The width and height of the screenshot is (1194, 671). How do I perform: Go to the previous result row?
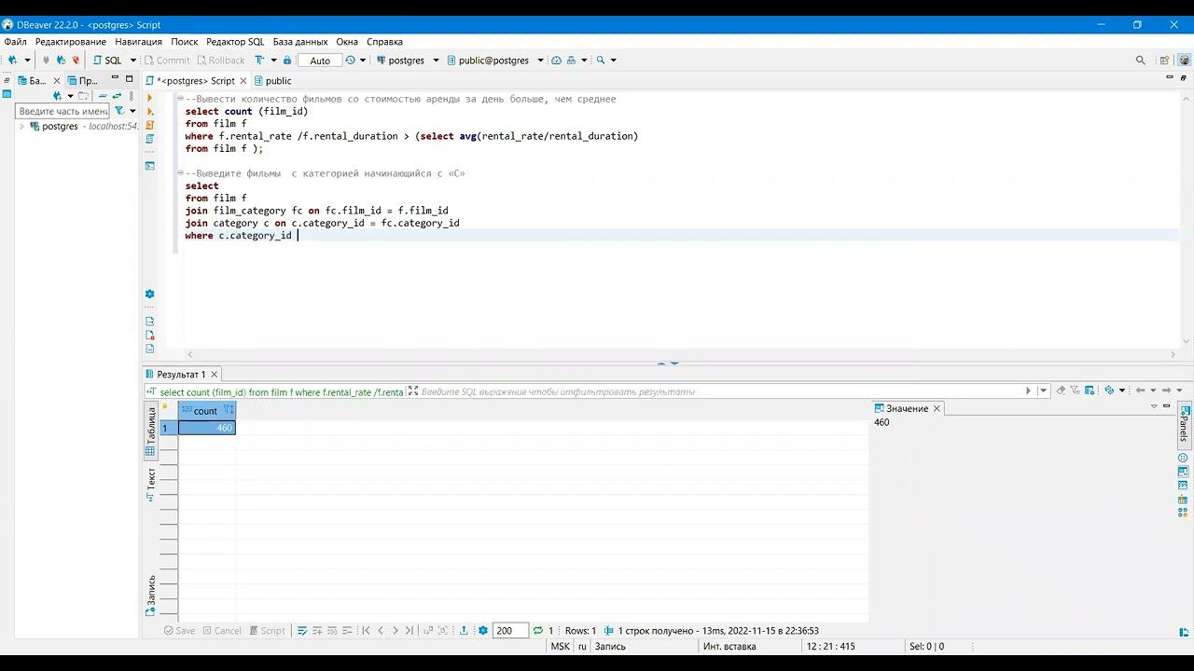click(x=381, y=631)
